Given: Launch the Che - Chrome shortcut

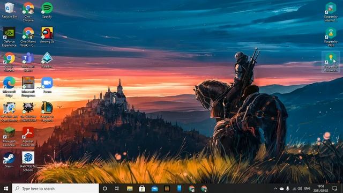Looking at the screenshot, I should click(x=28, y=12).
